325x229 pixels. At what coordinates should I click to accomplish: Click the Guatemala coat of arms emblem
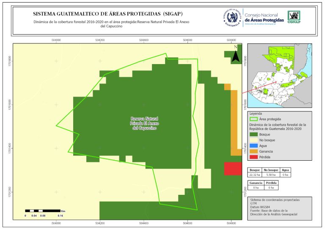(x=232, y=18)
